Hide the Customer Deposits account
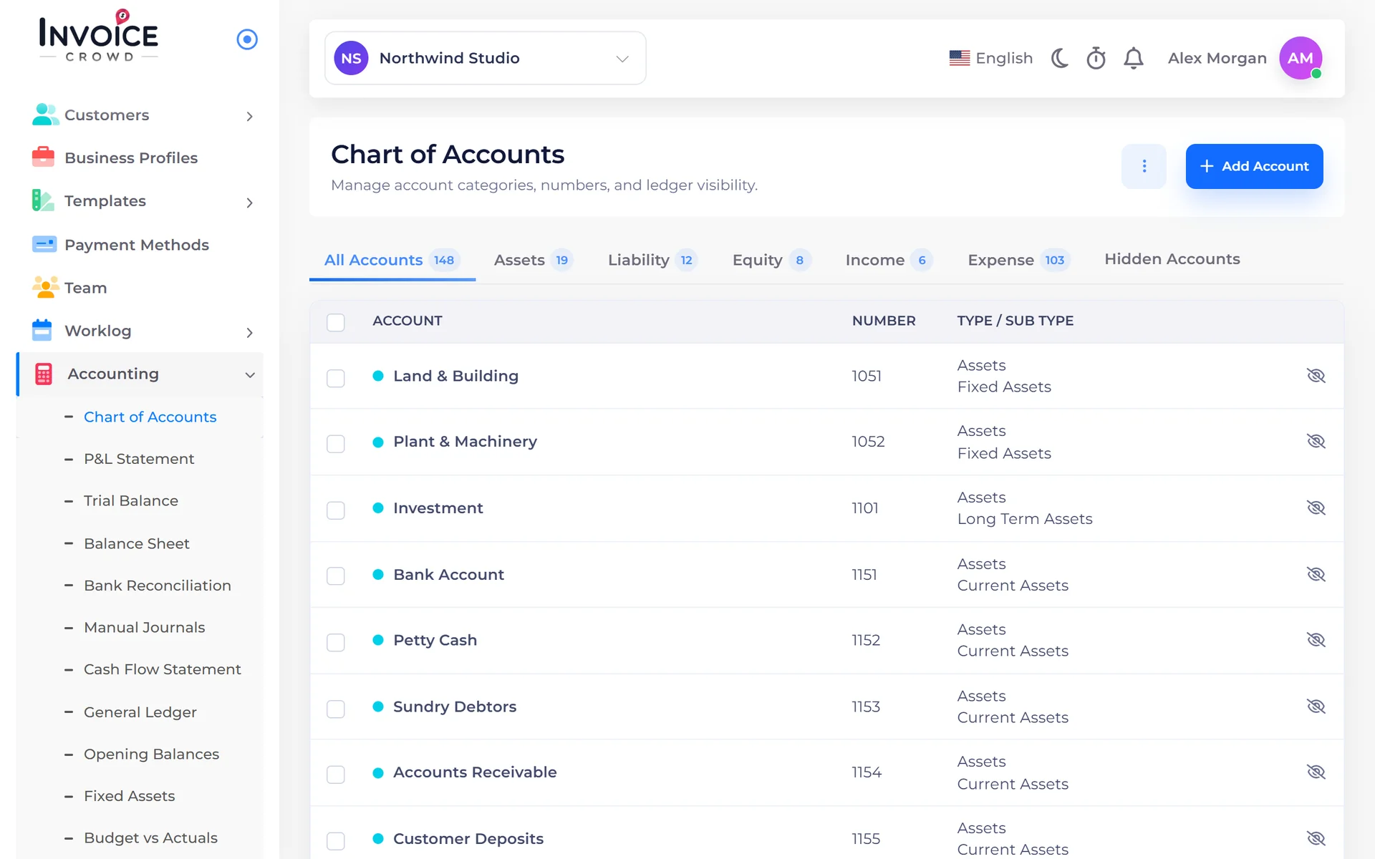1375x859 pixels. tap(1316, 839)
